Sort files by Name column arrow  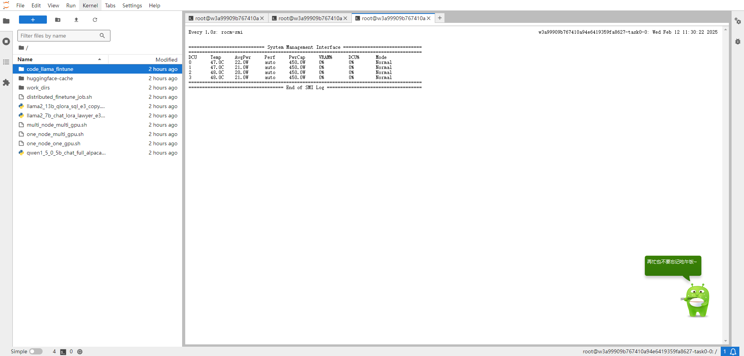point(100,59)
